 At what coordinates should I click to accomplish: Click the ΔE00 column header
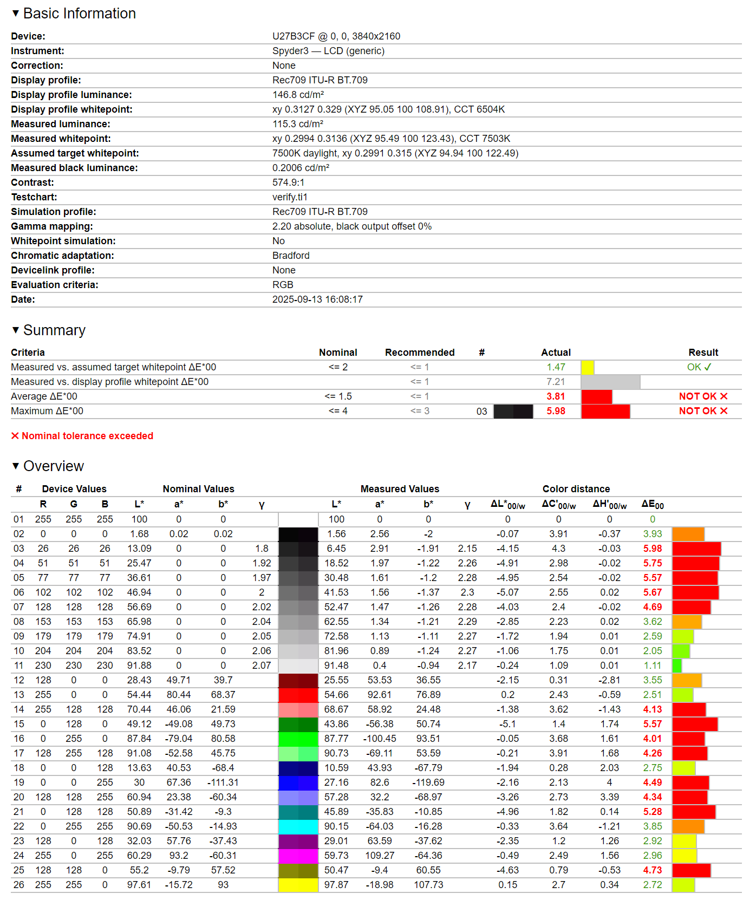pos(653,505)
